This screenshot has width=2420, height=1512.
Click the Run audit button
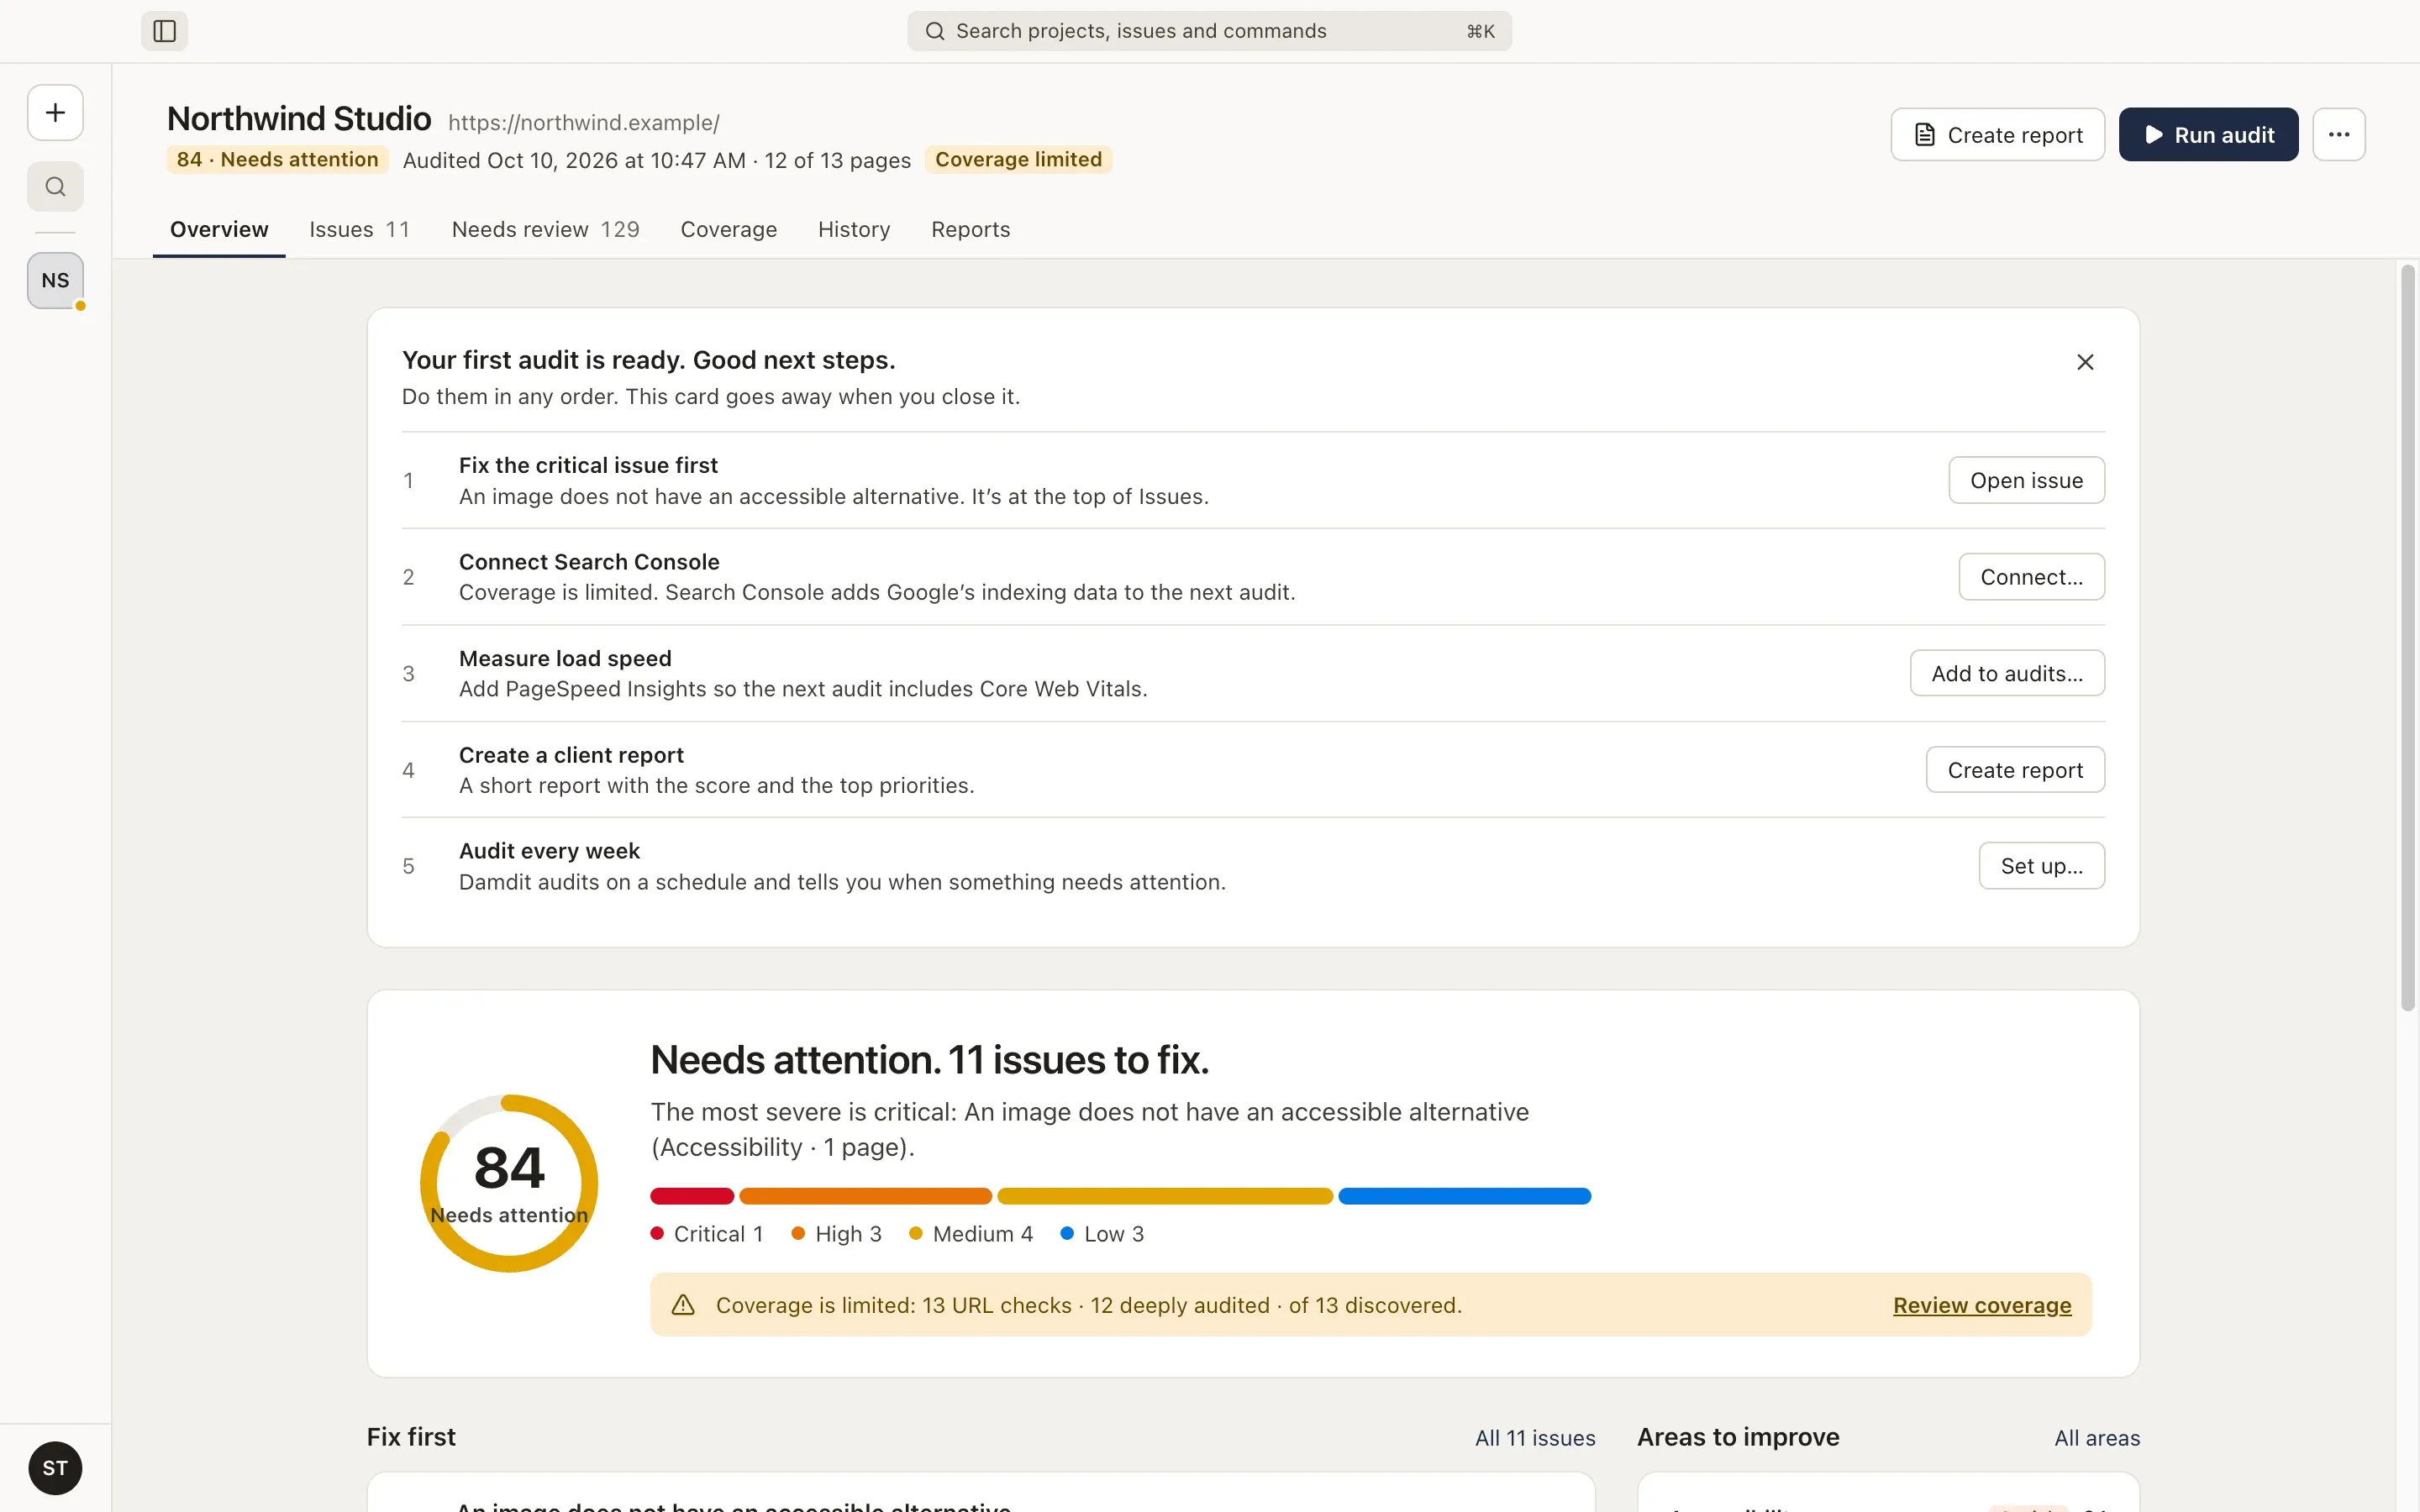(x=2208, y=134)
